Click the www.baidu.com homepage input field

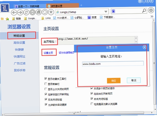113,64
